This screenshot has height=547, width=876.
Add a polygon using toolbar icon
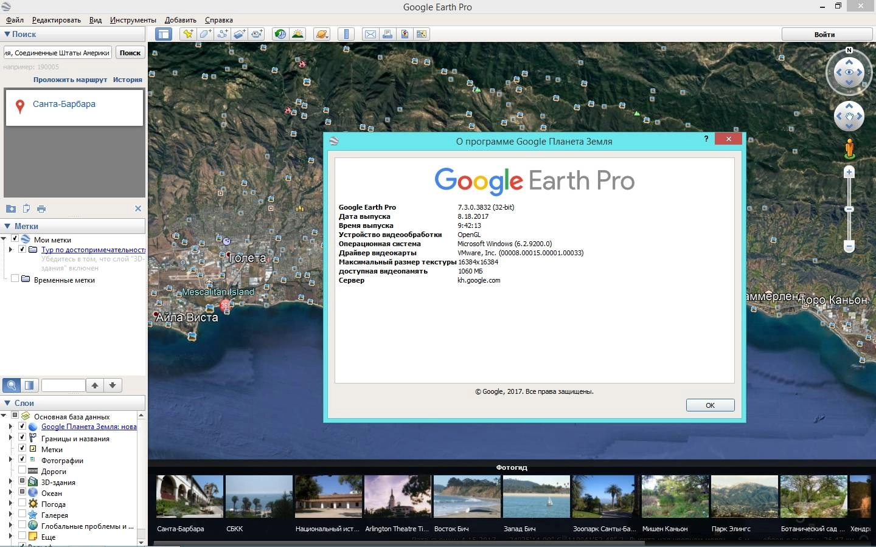point(205,34)
